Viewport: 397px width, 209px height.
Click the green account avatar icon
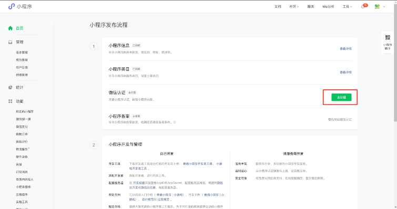coord(377,7)
